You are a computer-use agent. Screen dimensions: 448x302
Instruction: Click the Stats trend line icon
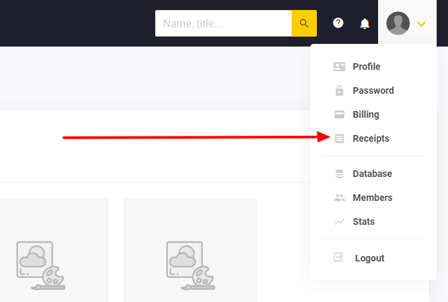coord(339,222)
